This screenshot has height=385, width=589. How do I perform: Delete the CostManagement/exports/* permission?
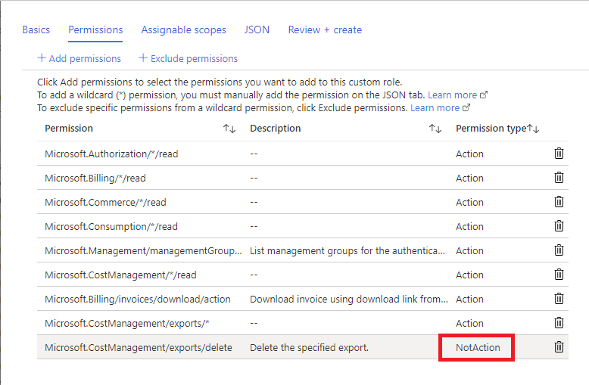pos(559,323)
